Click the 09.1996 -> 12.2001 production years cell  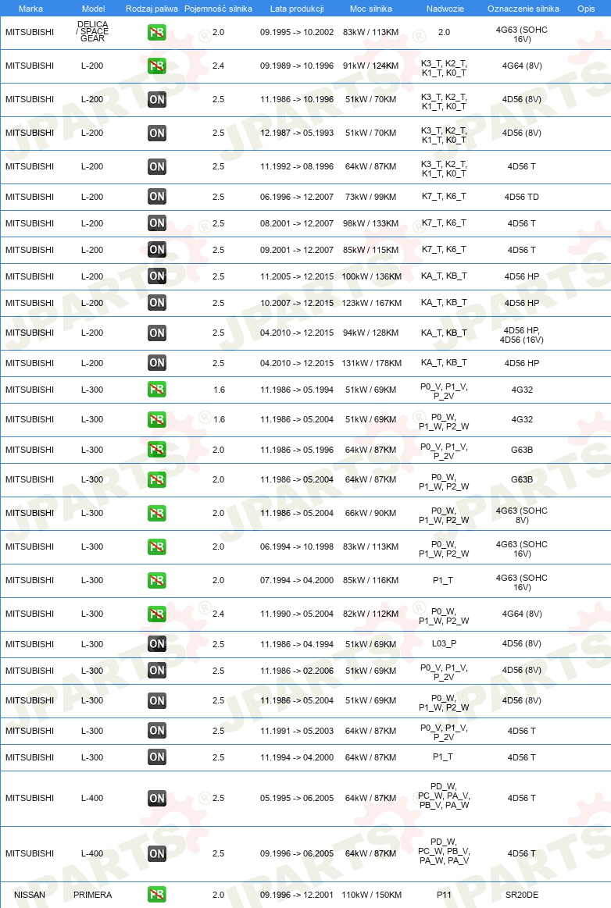point(297,895)
